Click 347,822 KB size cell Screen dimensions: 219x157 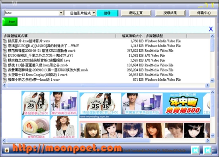[x=135, y=51]
